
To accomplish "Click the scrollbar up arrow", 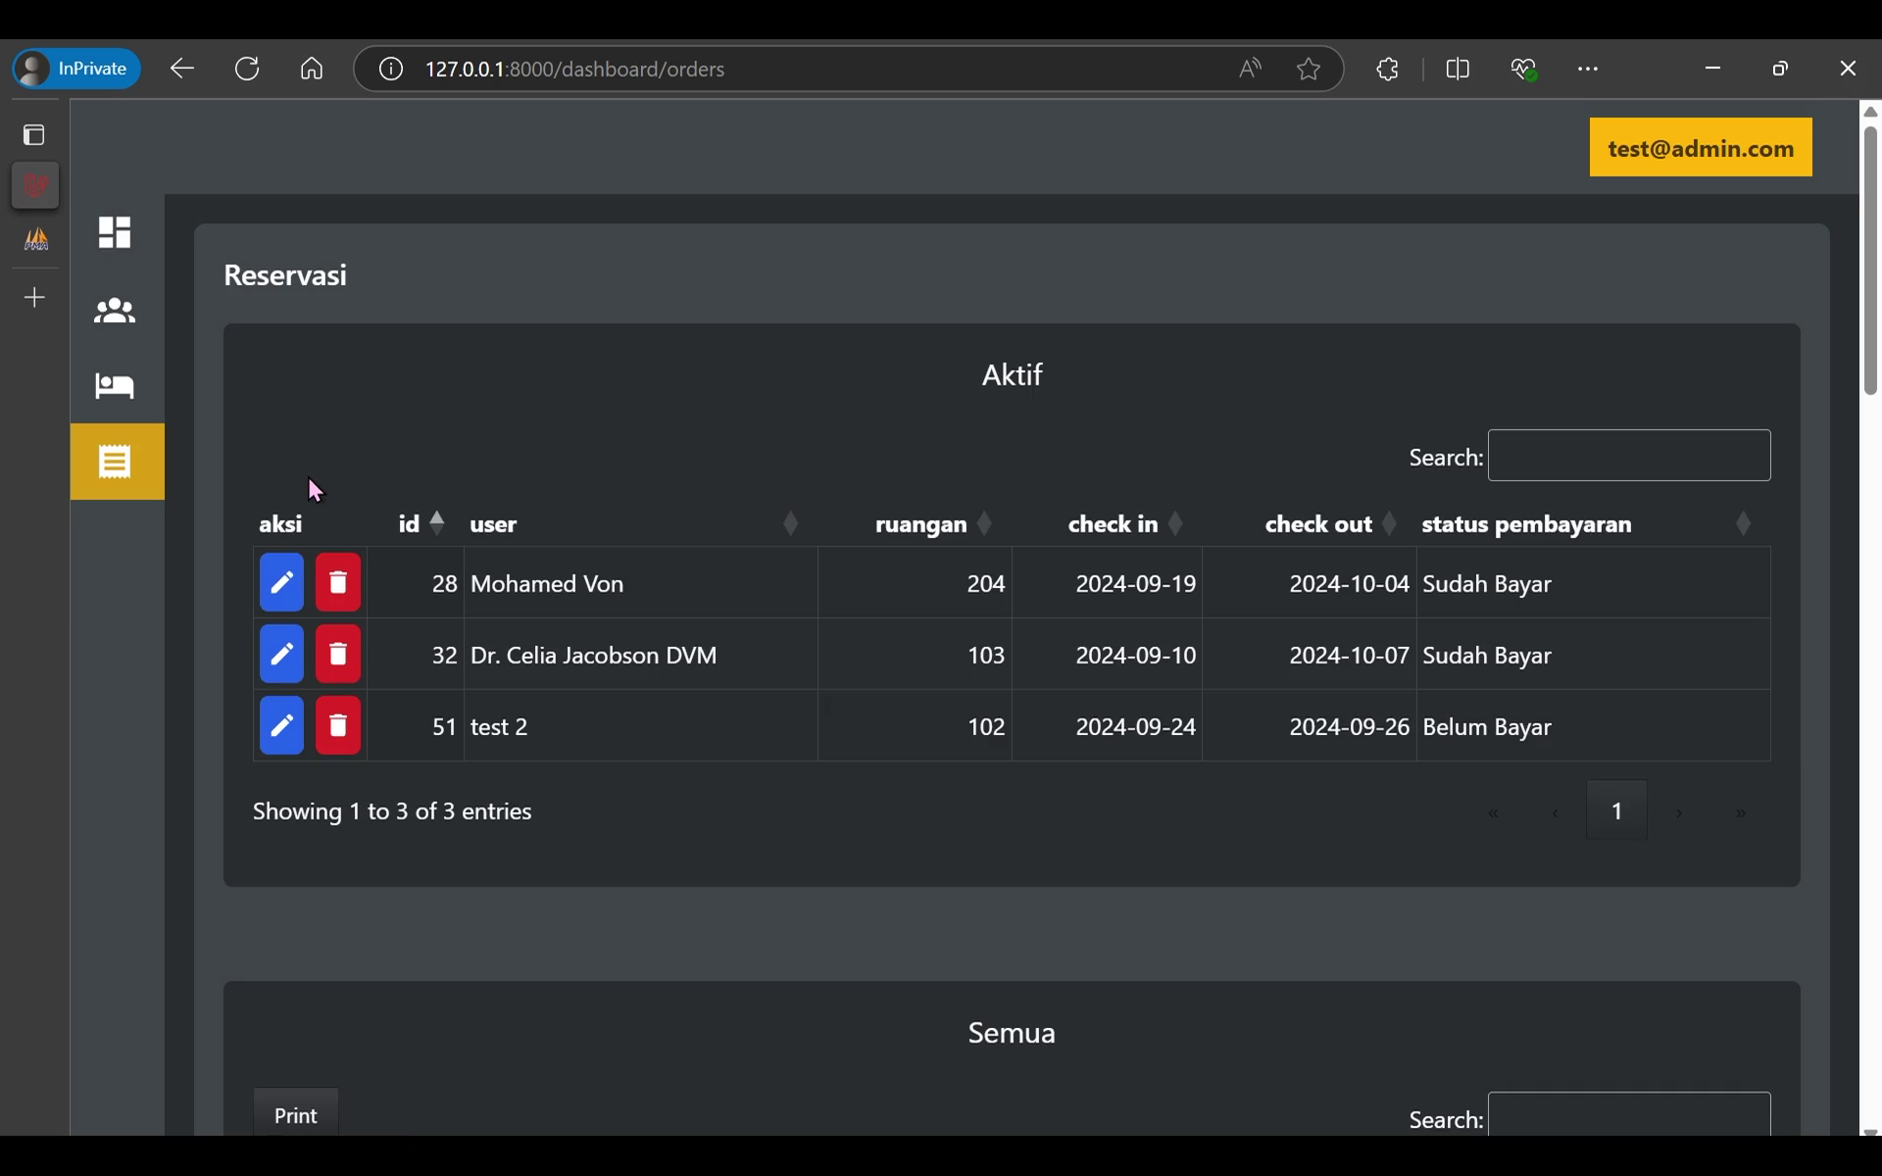I will [1870, 112].
